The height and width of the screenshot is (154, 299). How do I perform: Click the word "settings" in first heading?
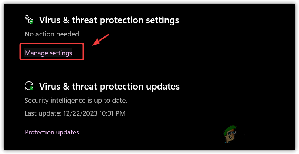[x=161, y=20]
